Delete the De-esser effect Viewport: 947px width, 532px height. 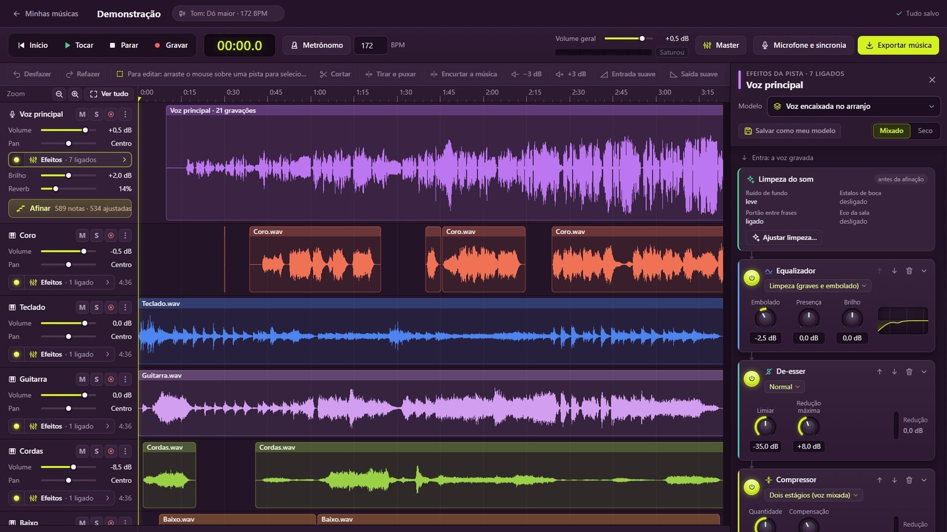pyautogui.click(x=909, y=372)
